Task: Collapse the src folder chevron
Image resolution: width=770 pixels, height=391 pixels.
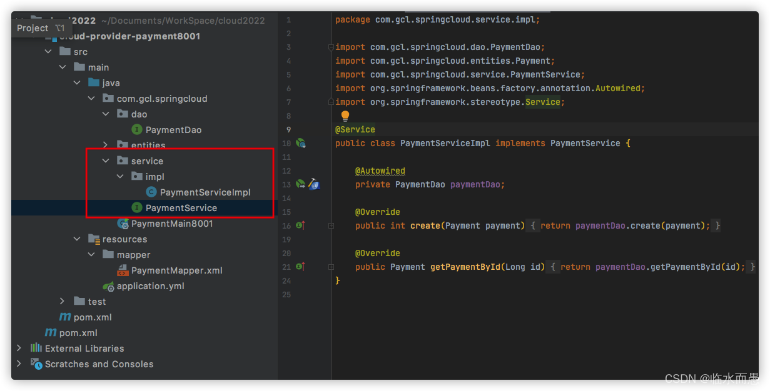Action: 48,52
